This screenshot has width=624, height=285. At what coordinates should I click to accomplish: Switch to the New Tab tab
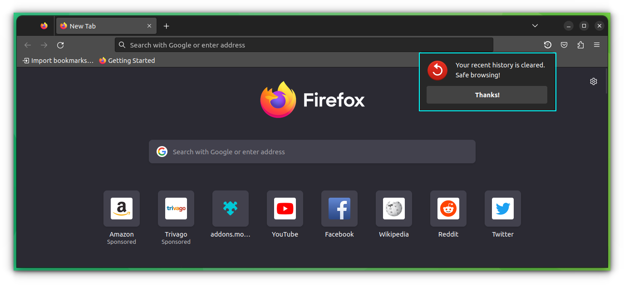(102, 26)
